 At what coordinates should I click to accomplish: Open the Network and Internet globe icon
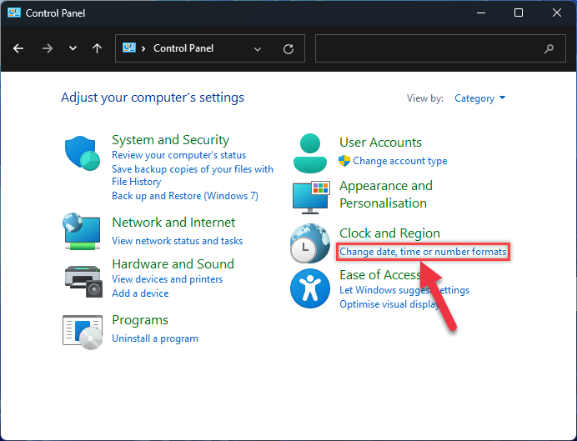(x=82, y=232)
